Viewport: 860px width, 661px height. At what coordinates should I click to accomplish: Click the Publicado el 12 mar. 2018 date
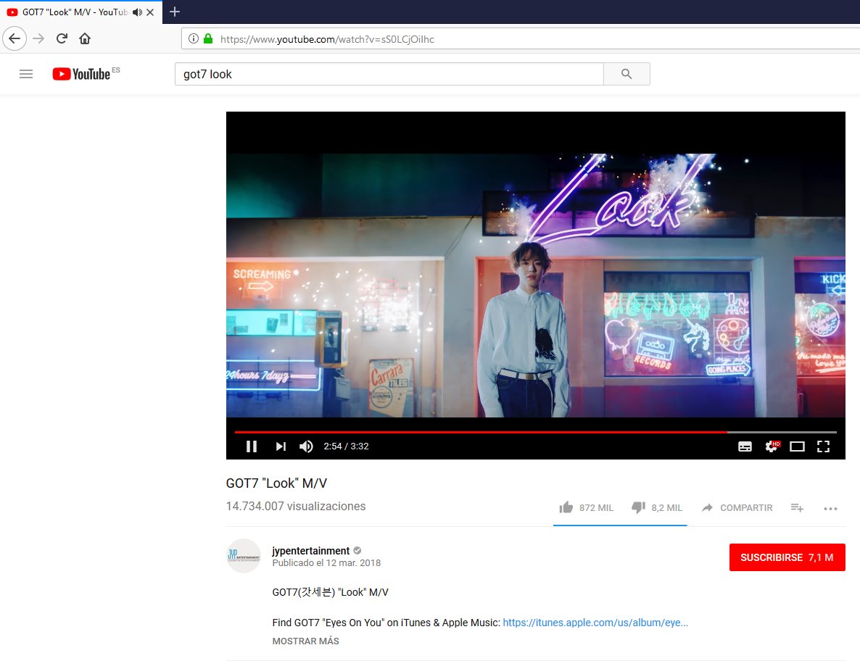point(326,563)
